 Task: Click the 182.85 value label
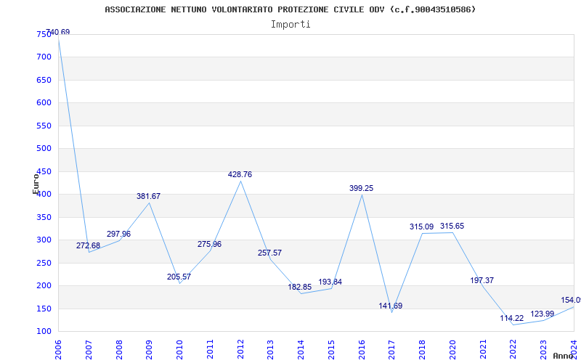(299, 287)
